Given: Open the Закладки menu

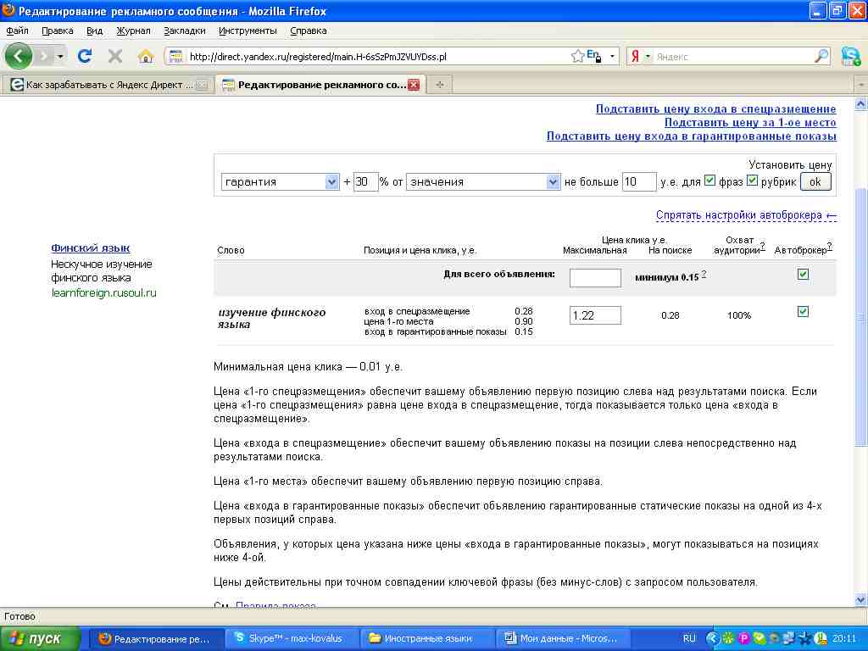Looking at the screenshot, I should (x=184, y=31).
